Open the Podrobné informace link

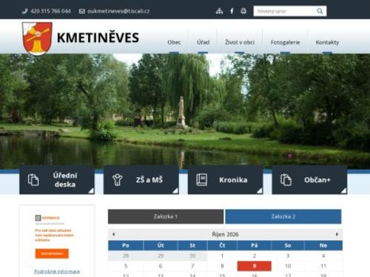57,271
